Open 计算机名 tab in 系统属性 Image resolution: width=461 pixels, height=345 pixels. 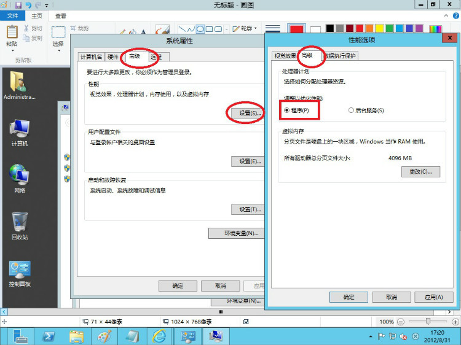coord(91,57)
